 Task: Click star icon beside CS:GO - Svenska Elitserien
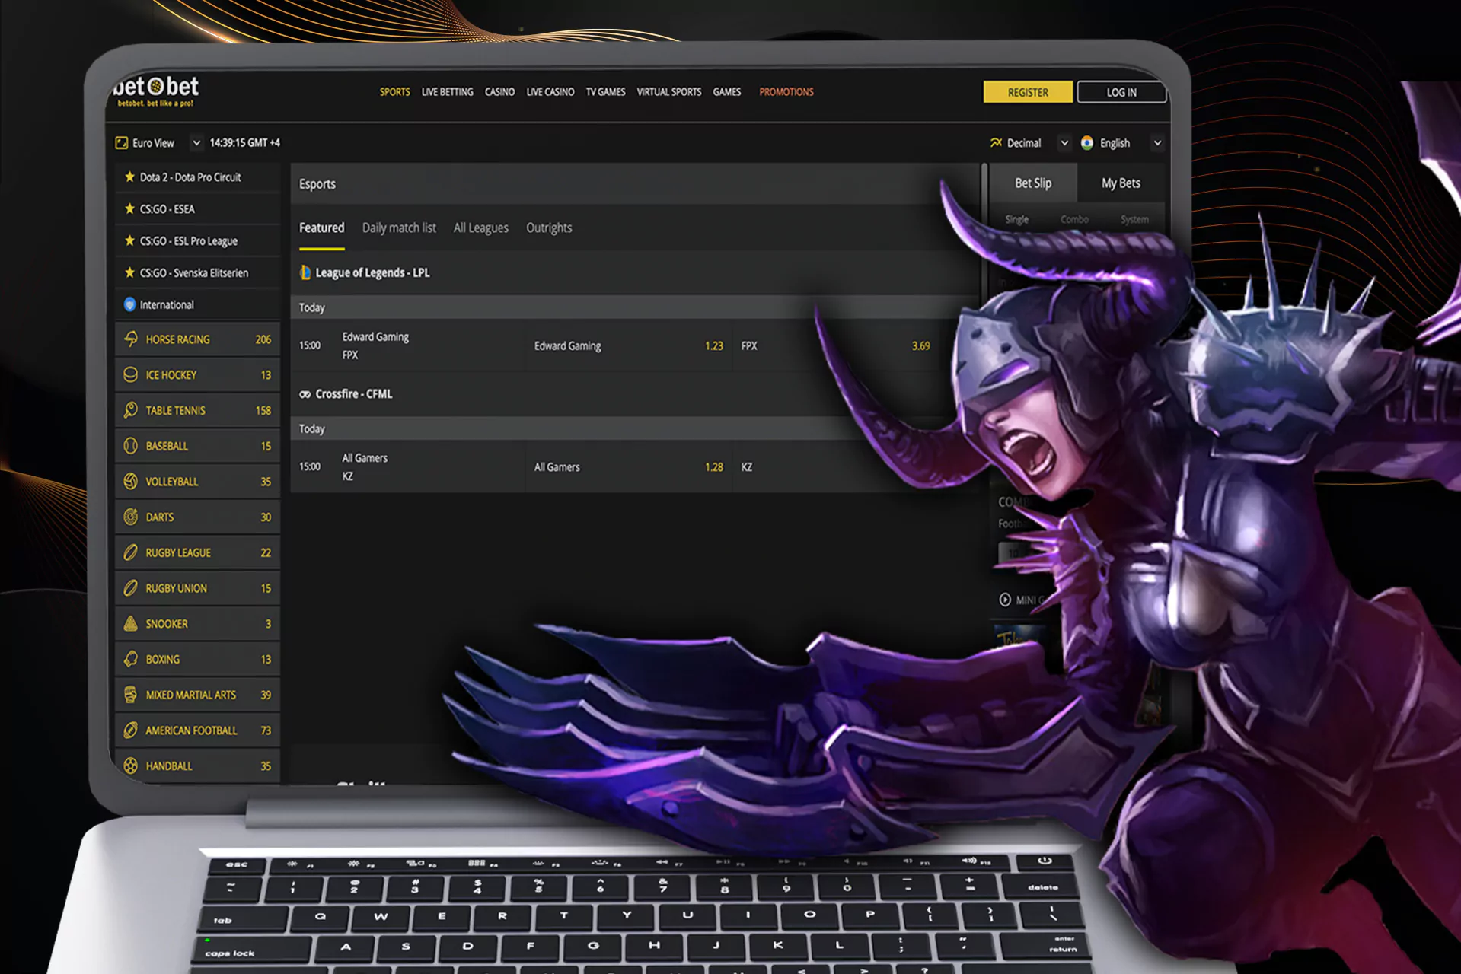click(129, 272)
